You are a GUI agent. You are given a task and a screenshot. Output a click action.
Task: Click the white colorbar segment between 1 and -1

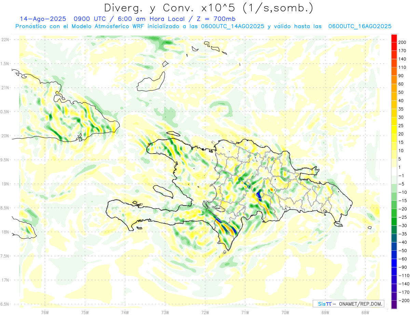[394, 172]
